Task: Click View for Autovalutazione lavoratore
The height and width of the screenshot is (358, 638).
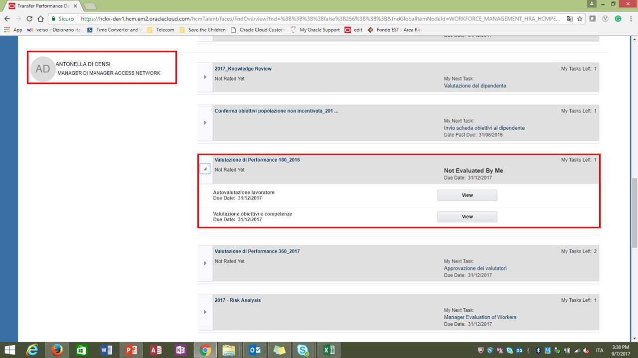Action: coord(467,195)
